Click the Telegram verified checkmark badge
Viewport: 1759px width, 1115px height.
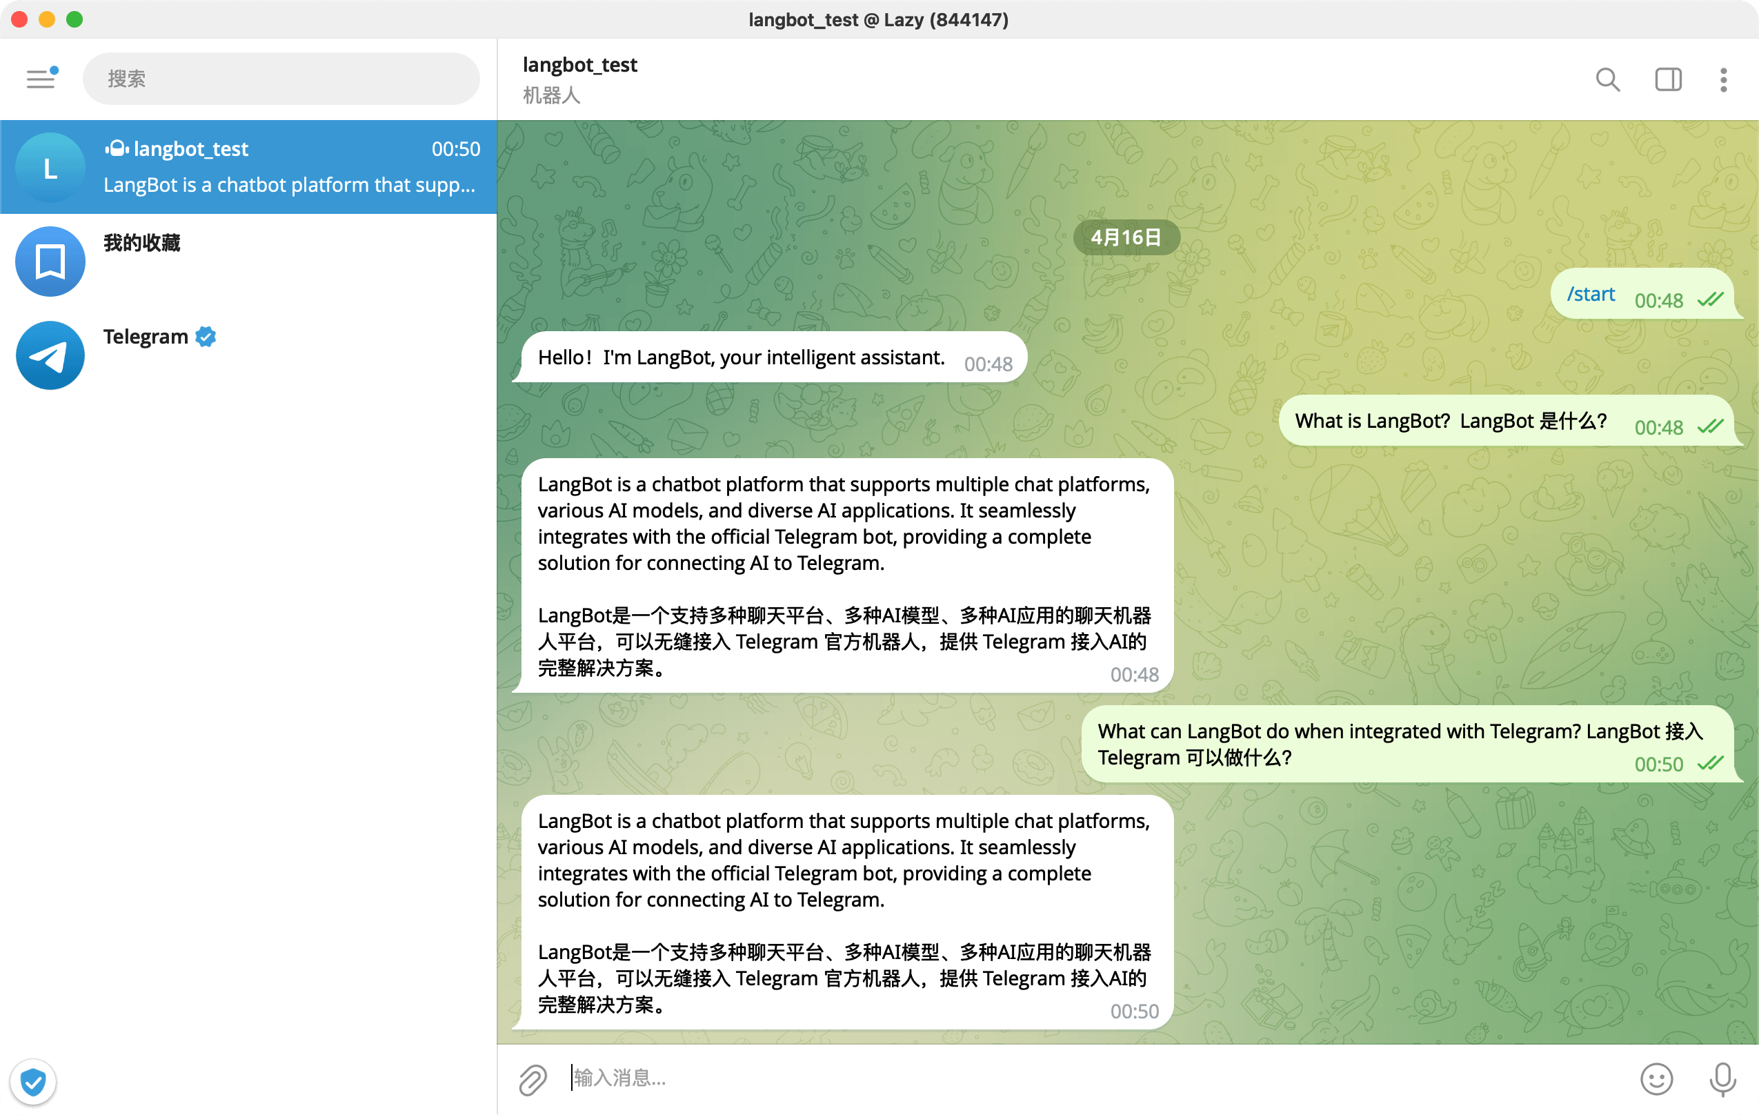click(x=206, y=337)
